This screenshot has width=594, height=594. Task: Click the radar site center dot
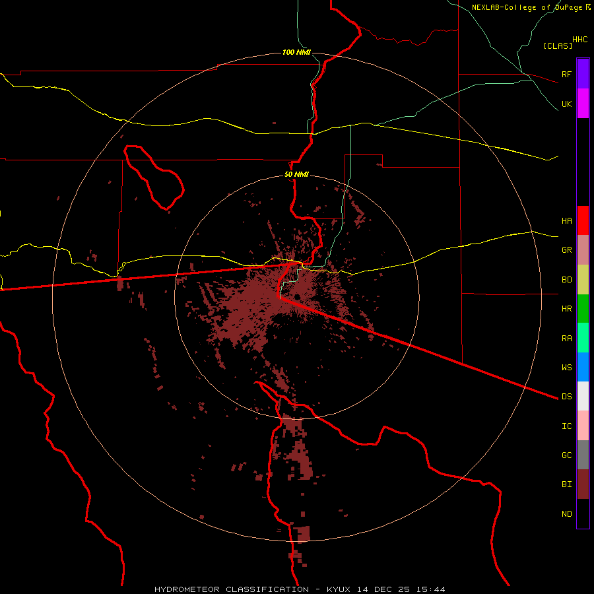[298, 296]
